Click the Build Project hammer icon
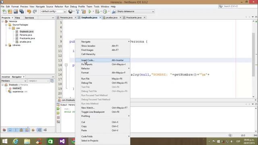Image resolution: width=258 pixels, height=145 pixels. pyautogui.click(x=78, y=12)
